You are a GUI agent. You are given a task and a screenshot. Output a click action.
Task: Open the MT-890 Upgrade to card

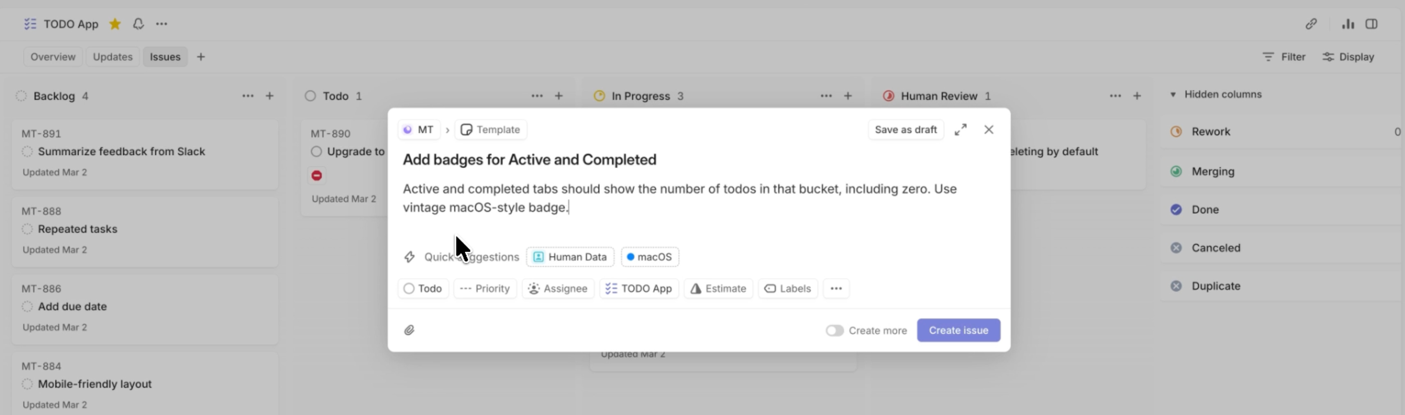[x=345, y=169]
